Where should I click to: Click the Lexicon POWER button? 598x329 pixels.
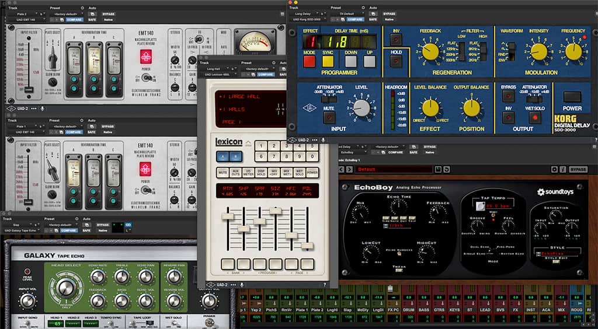coord(312,173)
